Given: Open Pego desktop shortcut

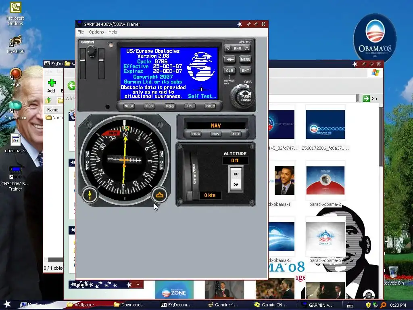Looking at the screenshot, I should click(15, 77).
